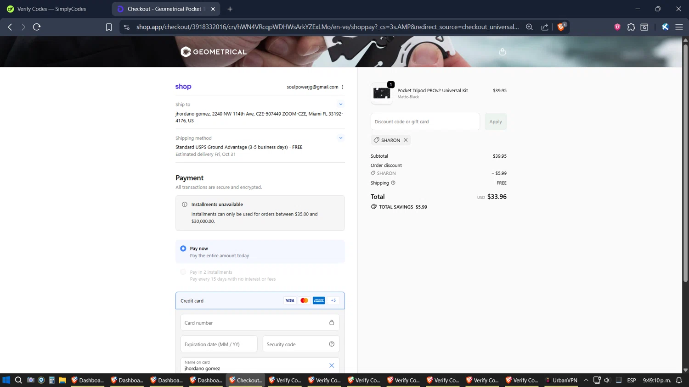The width and height of the screenshot is (689, 387).
Task: Open File Explorer from taskbar
Action: [62, 380]
